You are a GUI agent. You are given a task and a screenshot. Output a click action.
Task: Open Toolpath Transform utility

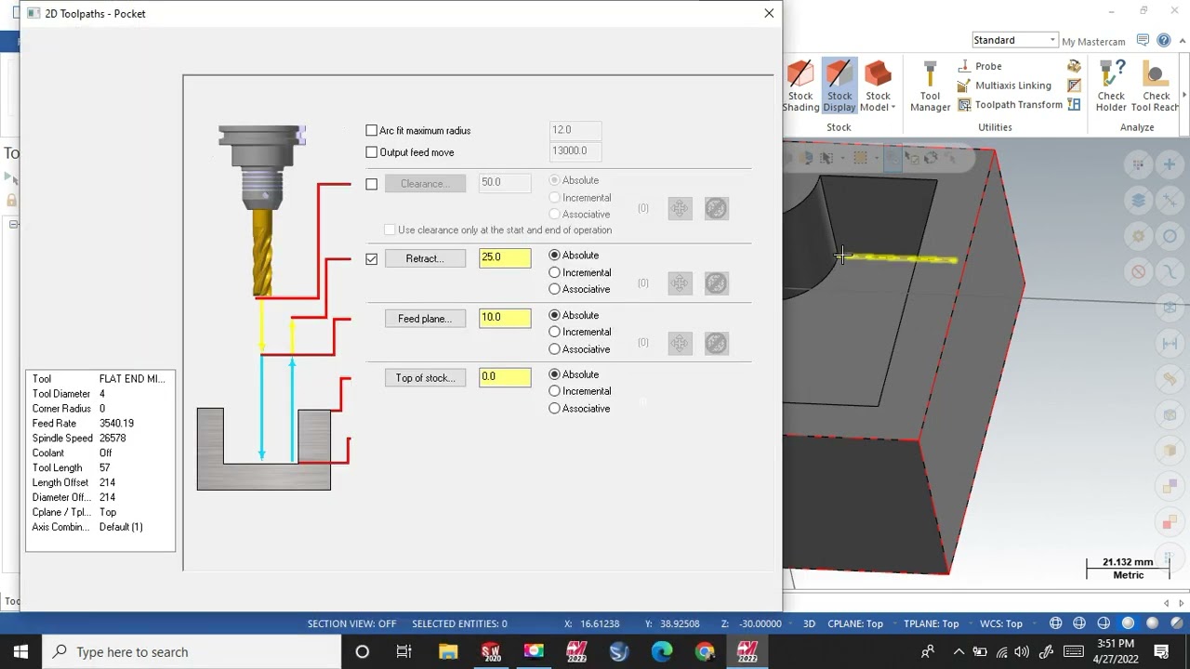pyautogui.click(x=1010, y=105)
